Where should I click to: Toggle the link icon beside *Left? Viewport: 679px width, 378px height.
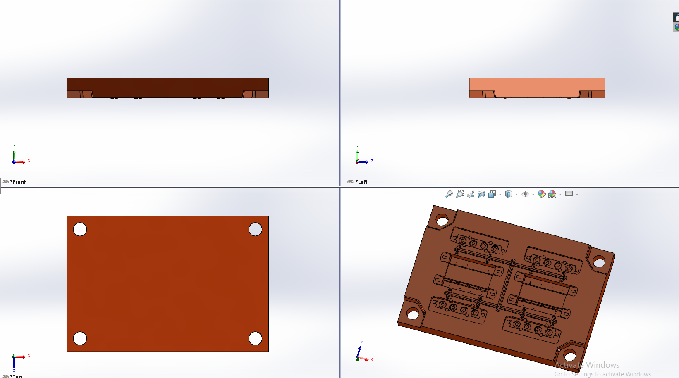tap(351, 182)
